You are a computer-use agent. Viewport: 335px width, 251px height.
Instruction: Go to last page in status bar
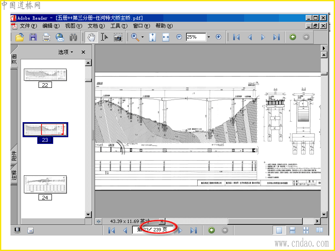[x=193, y=231]
